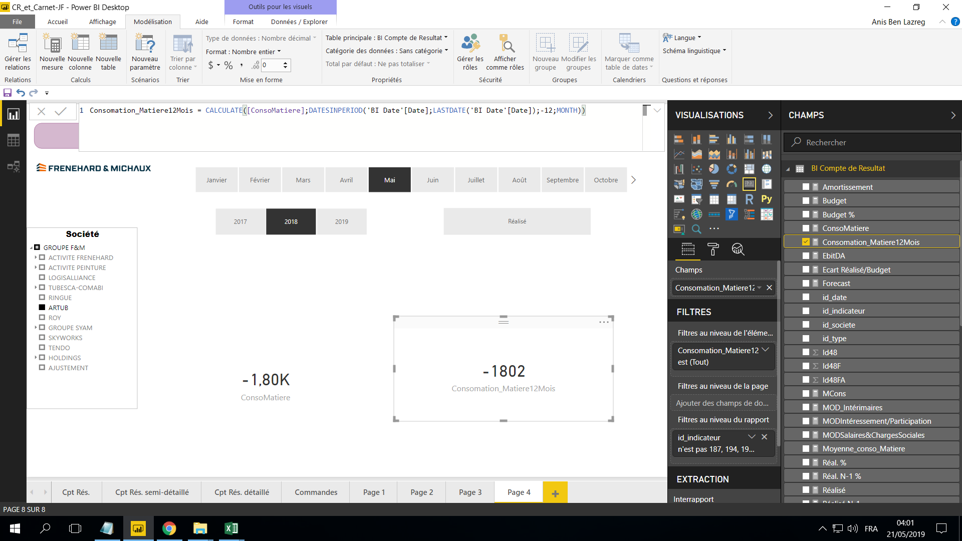Tick the SKYWORKS company checkbox
Image resolution: width=962 pixels, height=541 pixels.
point(42,338)
